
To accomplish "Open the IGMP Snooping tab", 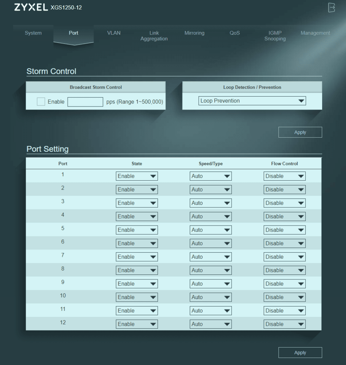I will pyautogui.click(x=275, y=36).
